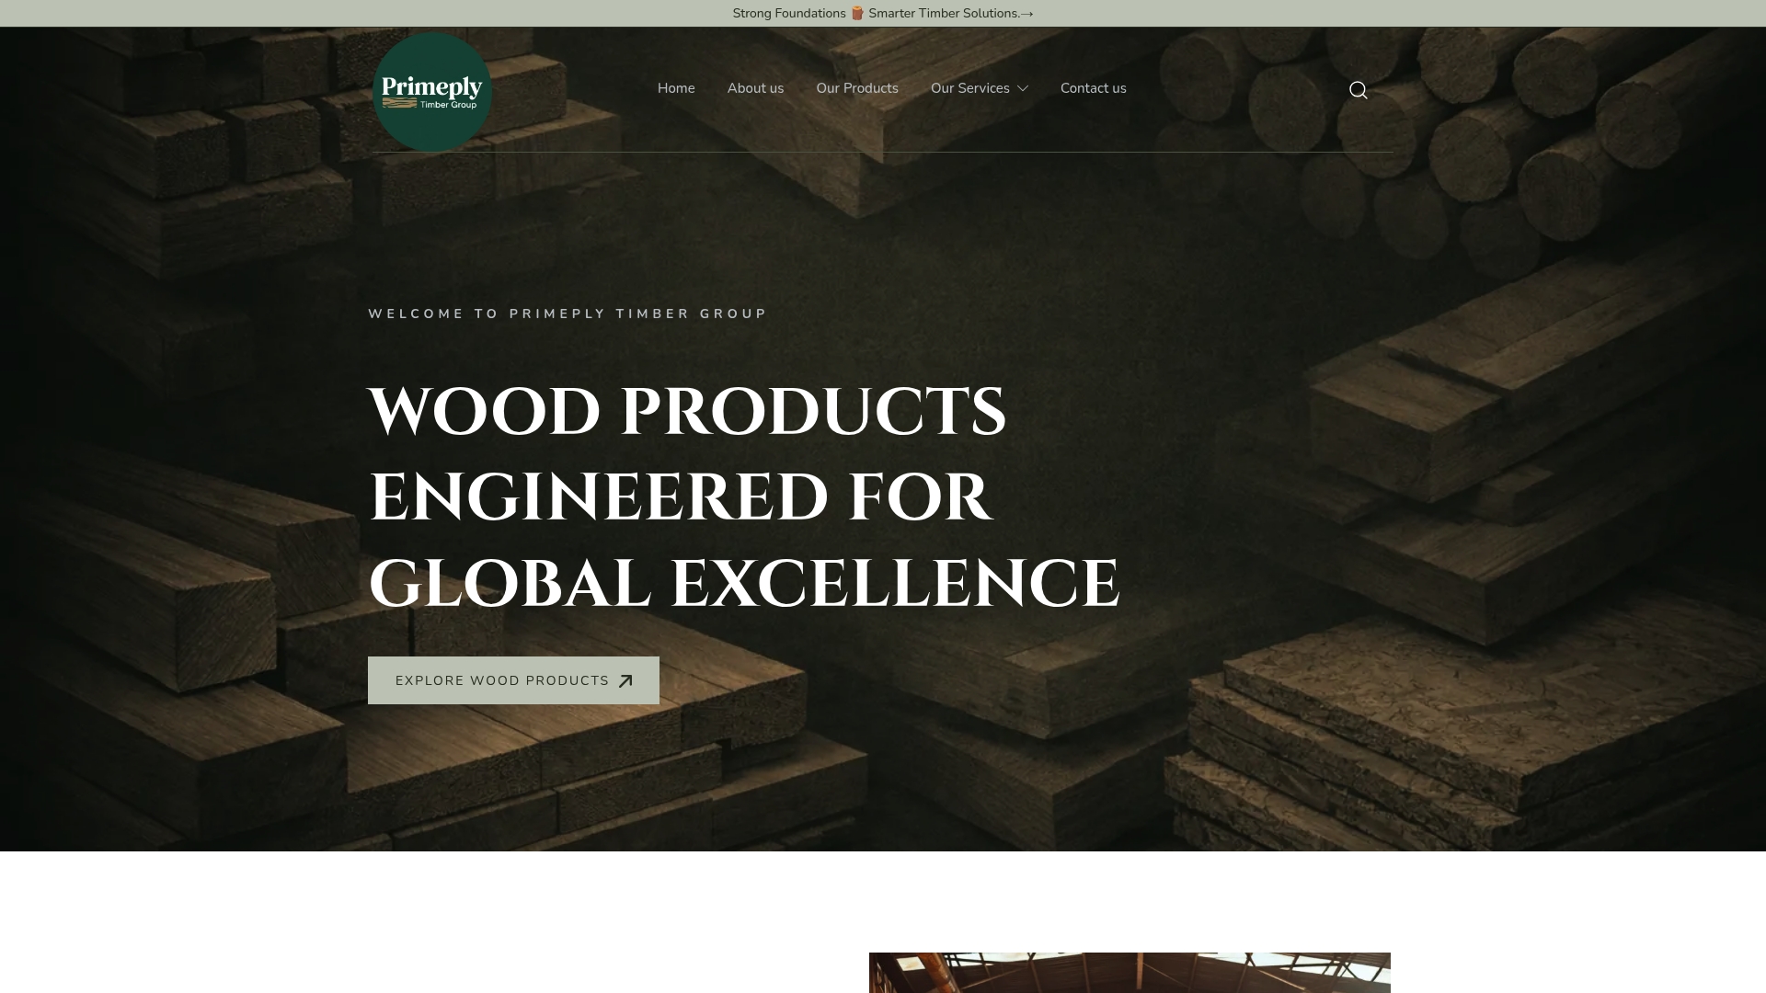Screen dimensions: 1766x993
Task: Click the Strong Foundations announcement bar link
Action: (x=883, y=13)
